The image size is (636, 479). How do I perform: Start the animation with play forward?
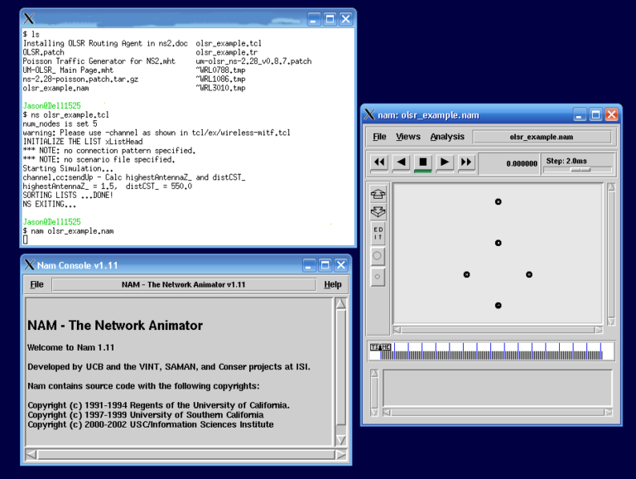point(446,162)
